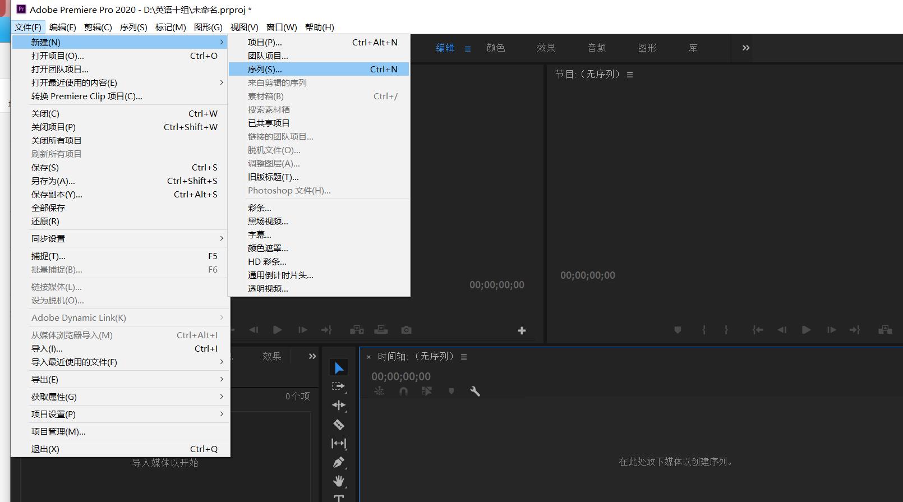Open timeline display settings wrench

coord(475,392)
